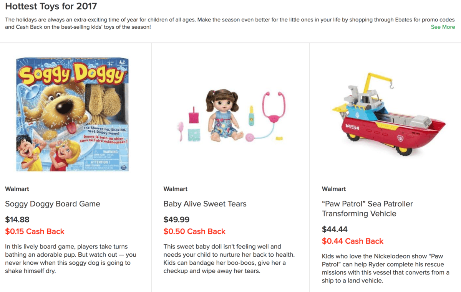461x292 pixels.
Task: Click the Hottest Toys for 2017 heading
Action: point(51,6)
